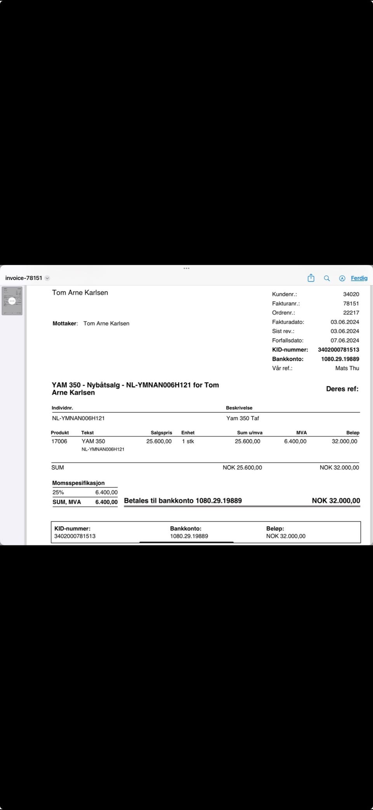Viewport: 373px width, 810px height.
Task: Tap the Deres ref: label
Action: click(x=342, y=389)
